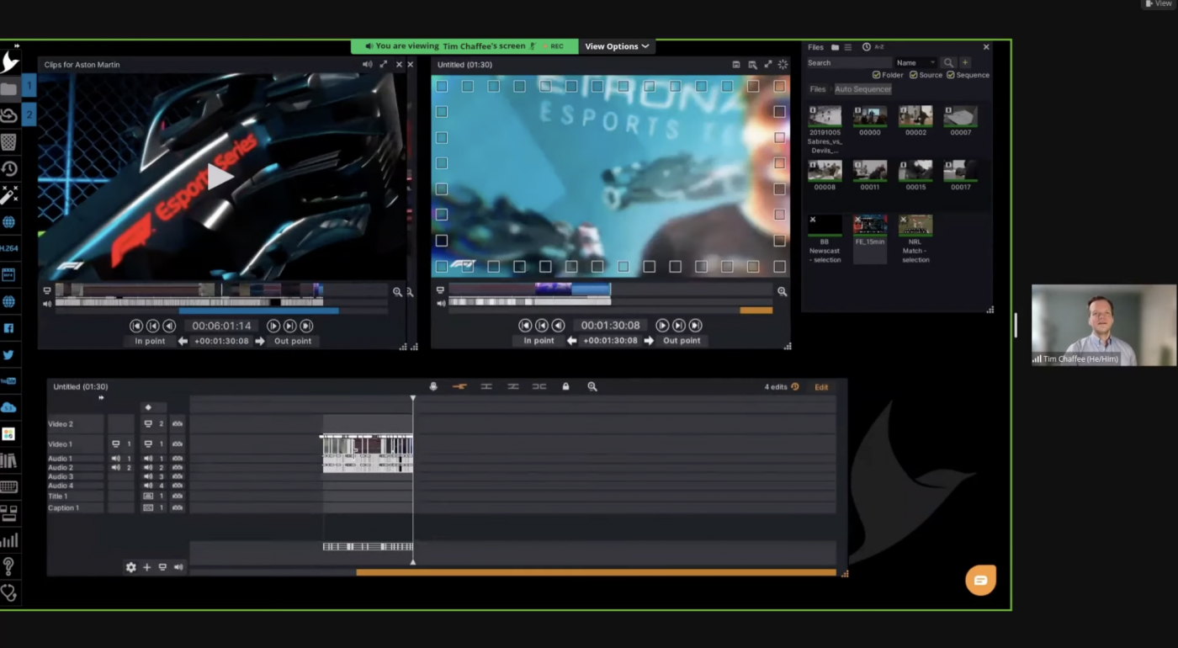Toggle the orange ripple mode icon in timeline toolbar
The image size is (1178, 648).
[x=459, y=386]
